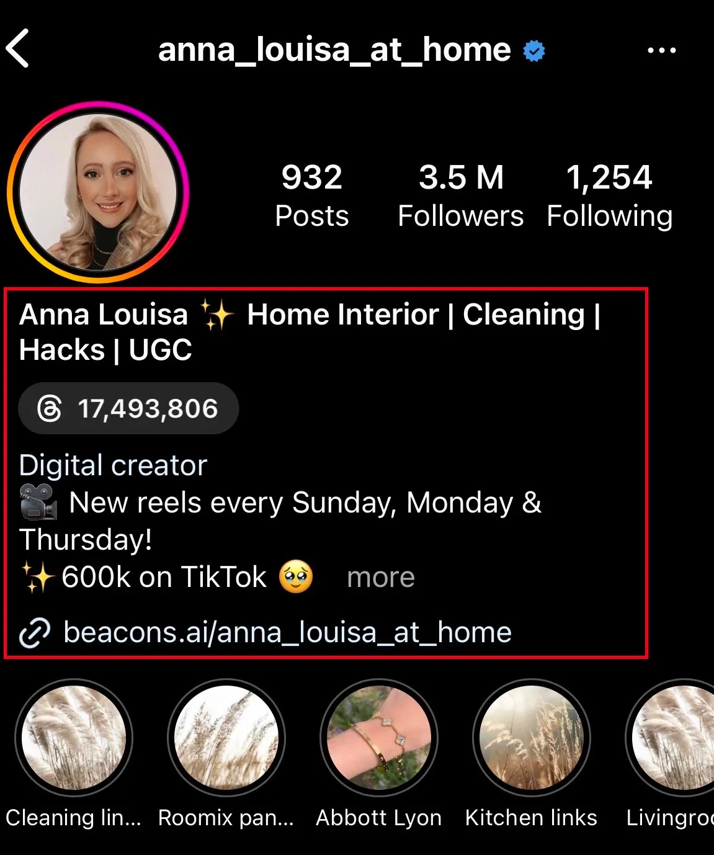714x855 pixels.
Task: Open the Digital creator category link
Action: [x=113, y=465]
